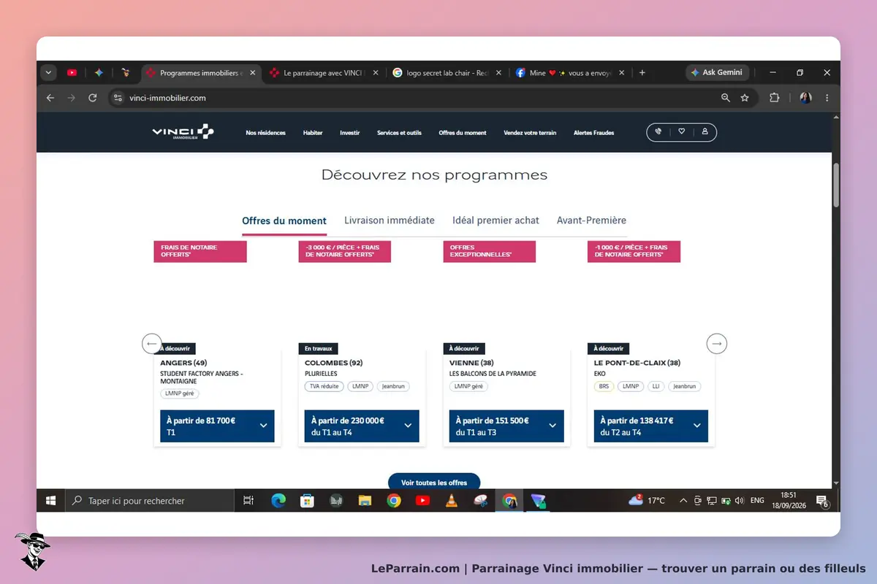Open Task View on the taskbar
The height and width of the screenshot is (584, 877).
click(x=248, y=501)
